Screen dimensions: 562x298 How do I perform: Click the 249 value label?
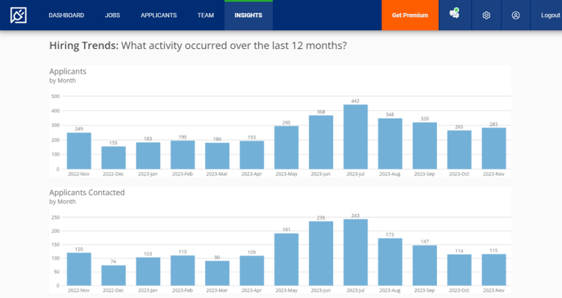79,128
